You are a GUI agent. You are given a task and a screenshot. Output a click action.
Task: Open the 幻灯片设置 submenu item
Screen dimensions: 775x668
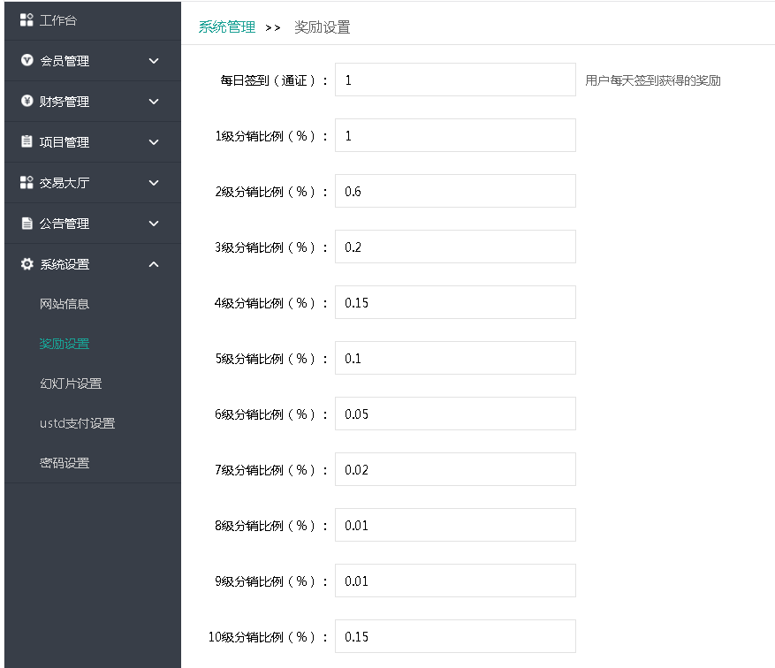point(71,383)
